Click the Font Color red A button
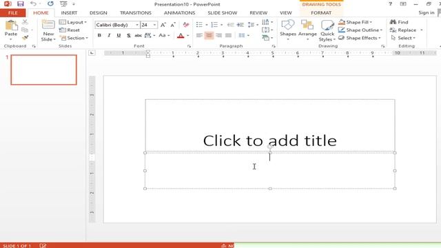 [x=181, y=35]
